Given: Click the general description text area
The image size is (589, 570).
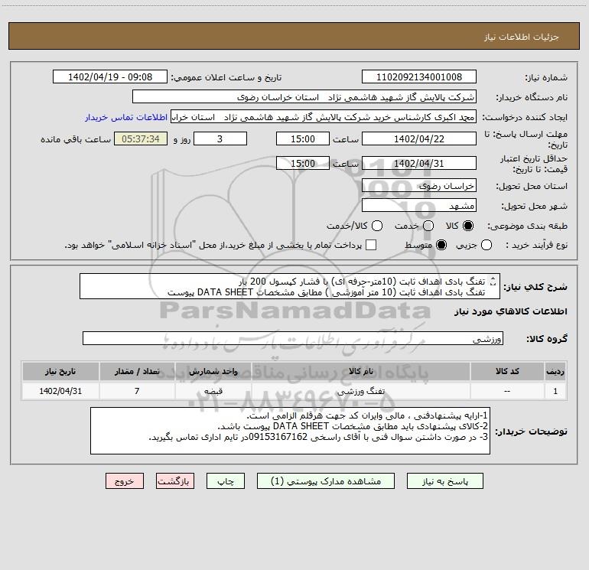Looking at the screenshot, I should point(290,286).
